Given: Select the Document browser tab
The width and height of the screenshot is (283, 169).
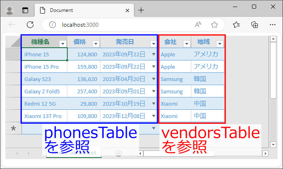Looking at the screenshot, I should 84,10.
